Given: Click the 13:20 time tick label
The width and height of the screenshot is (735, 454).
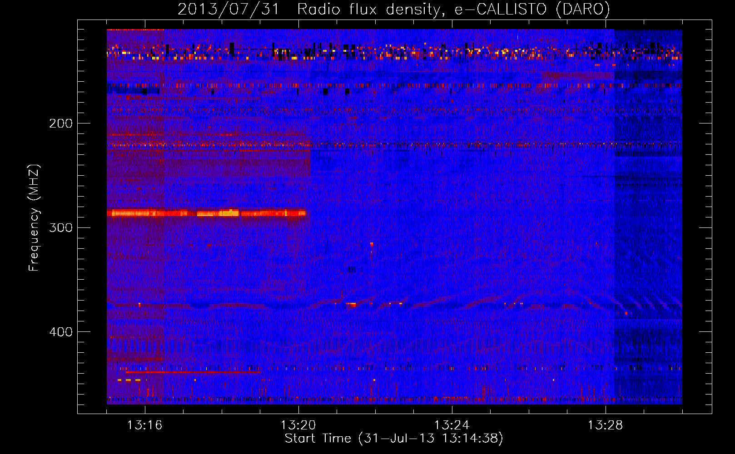Looking at the screenshot, I should pos(298,425).
